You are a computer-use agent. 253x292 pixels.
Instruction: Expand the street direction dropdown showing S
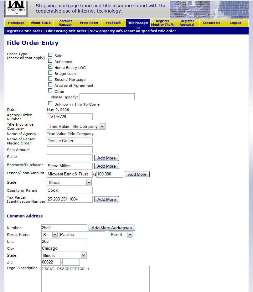[49, 235]
